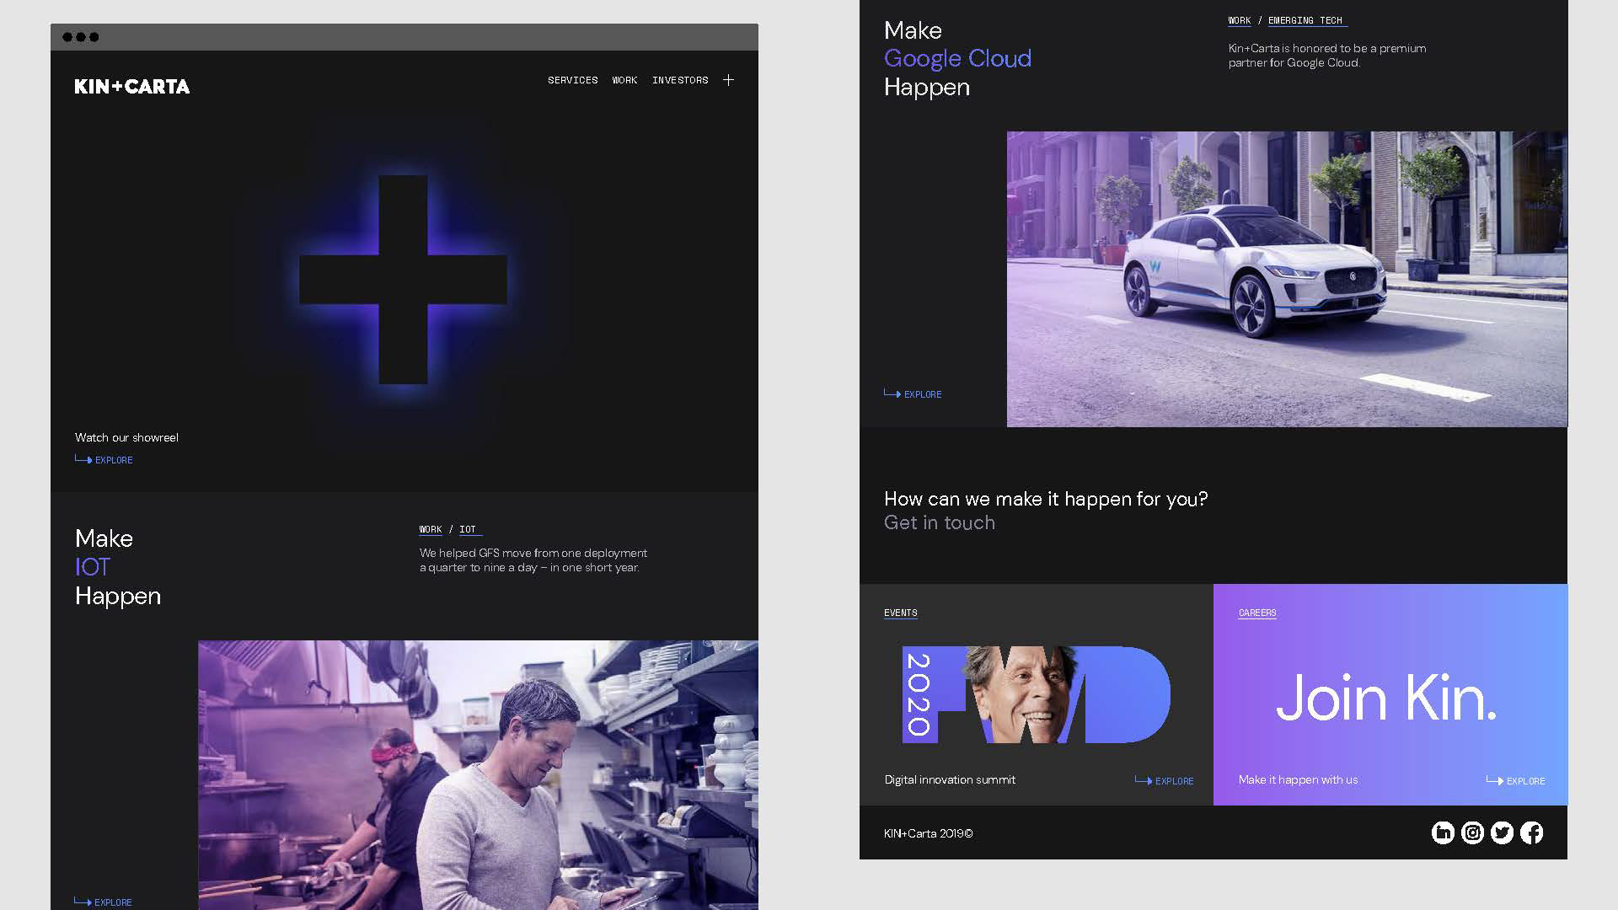
Task: Click the Get in touch link
Action: [x=939, y=522]
